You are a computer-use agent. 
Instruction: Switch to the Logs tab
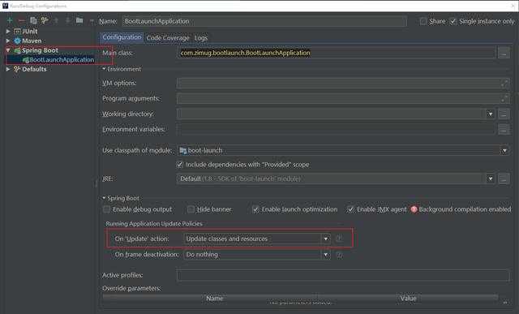pyautogui.click(x=201, y=38)
